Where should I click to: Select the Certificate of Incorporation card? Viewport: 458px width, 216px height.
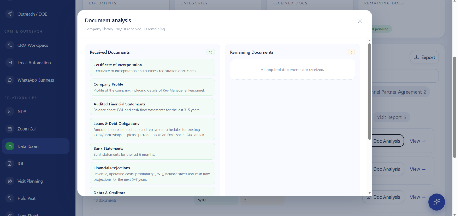point(152,67)
